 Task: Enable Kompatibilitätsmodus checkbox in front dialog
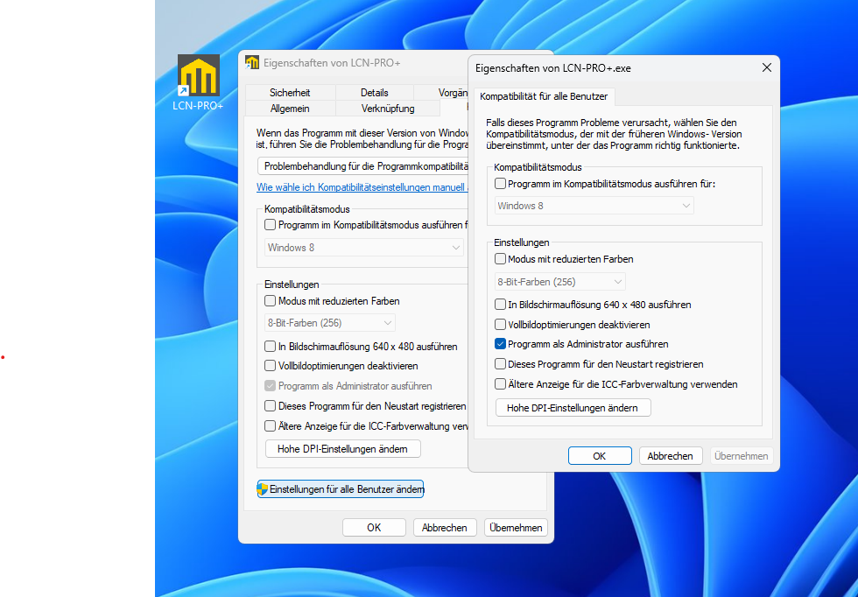[x=500, y=184]
